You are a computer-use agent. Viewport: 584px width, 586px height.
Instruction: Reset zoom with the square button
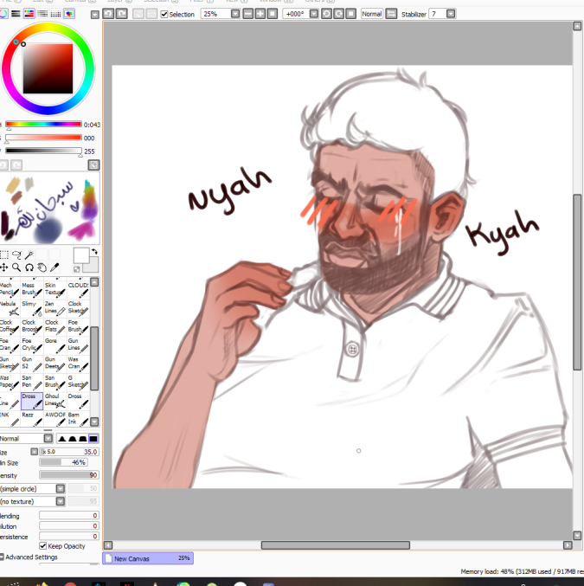tap(273, 14)
